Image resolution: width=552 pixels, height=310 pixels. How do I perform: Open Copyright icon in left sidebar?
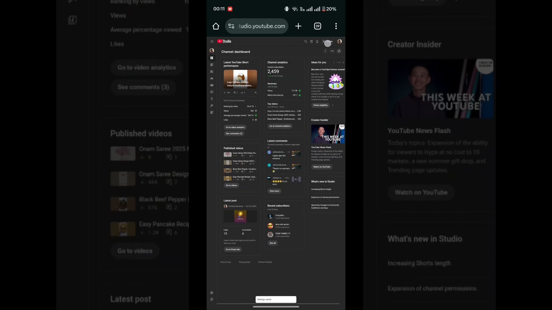[x=212, y=92]
